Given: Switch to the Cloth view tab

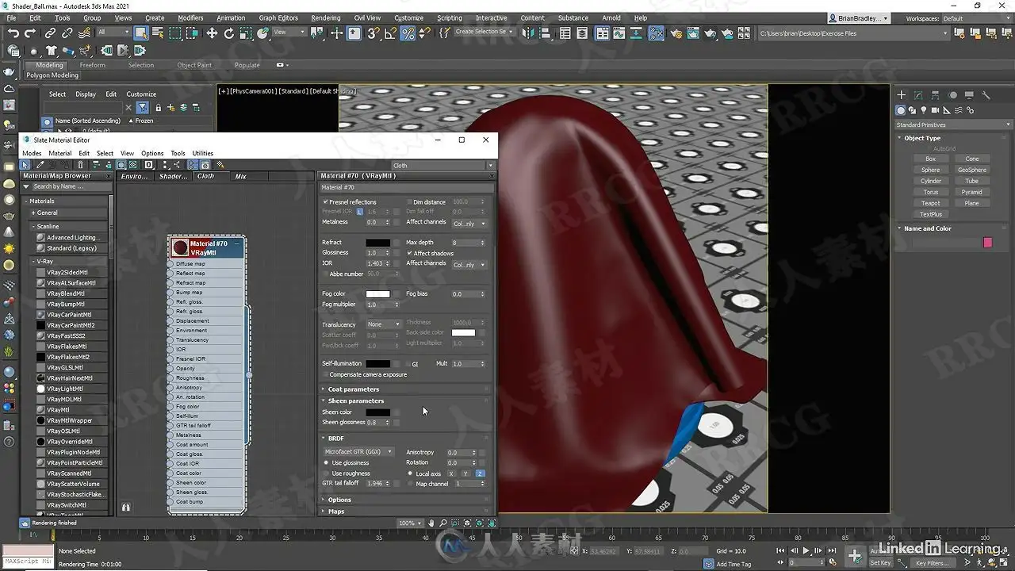Looking at the screenshot, I should [x=206, y=176].
